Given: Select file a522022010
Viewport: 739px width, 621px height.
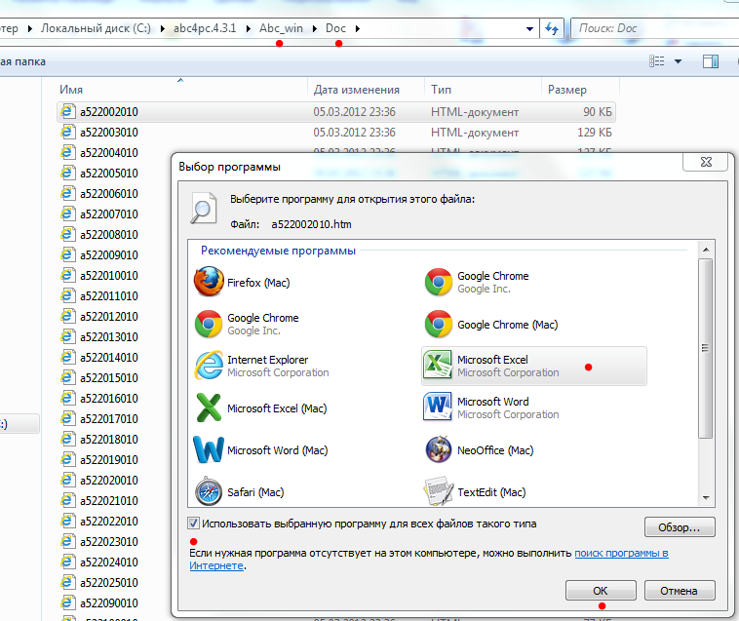Looking at the screenshot, I should point(109,522).
